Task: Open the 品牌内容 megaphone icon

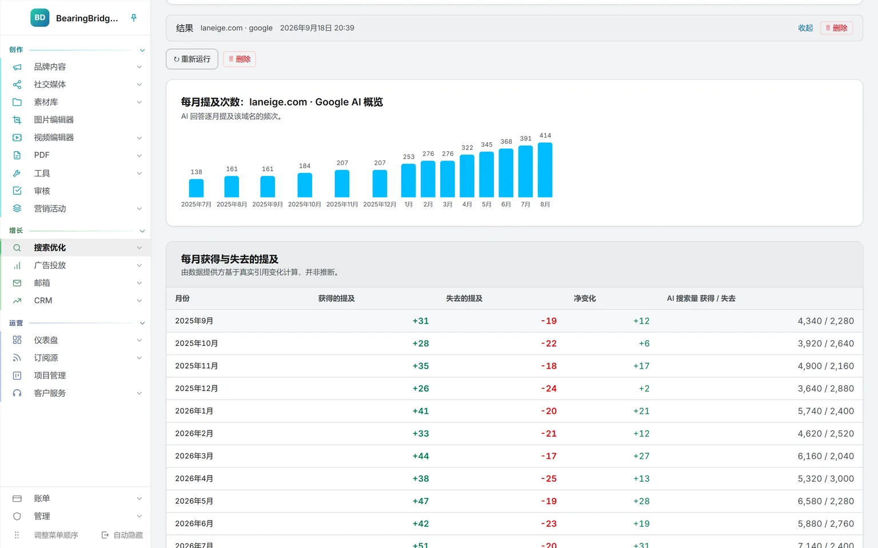Action: coord(17,67)
